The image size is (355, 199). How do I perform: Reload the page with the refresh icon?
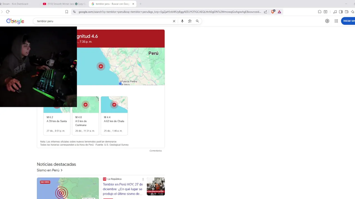[8, 12]
